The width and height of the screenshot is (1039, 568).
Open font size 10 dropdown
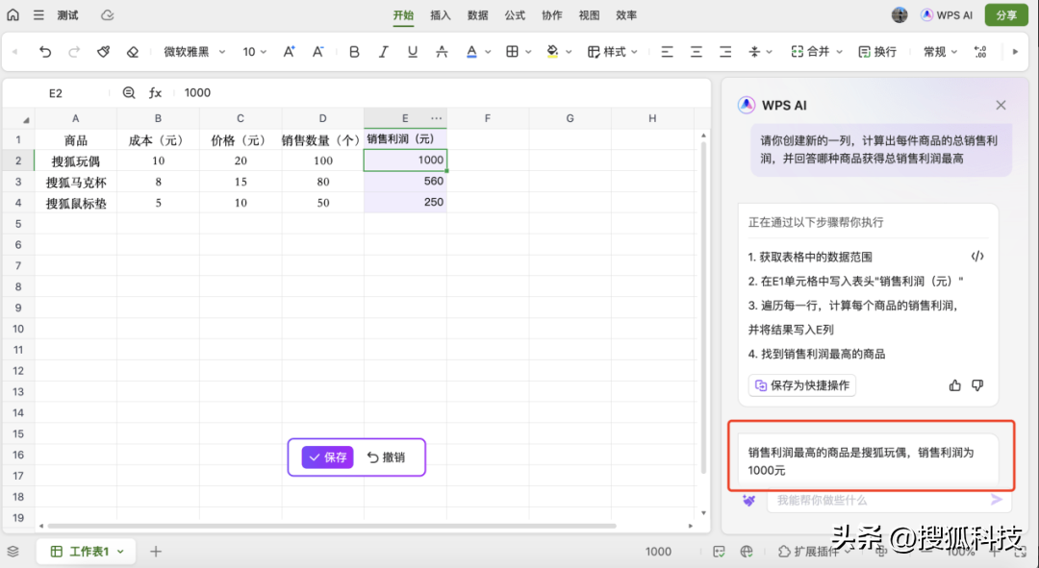tap(254, 52)
